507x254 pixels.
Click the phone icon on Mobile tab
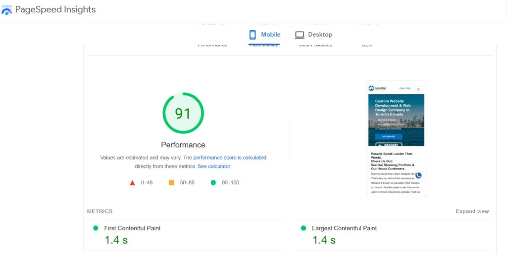point(253,35)
